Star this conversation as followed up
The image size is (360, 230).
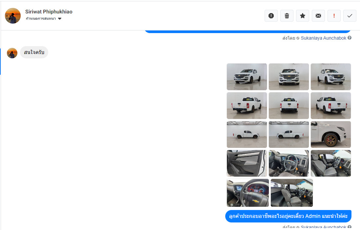click(303, 16)
